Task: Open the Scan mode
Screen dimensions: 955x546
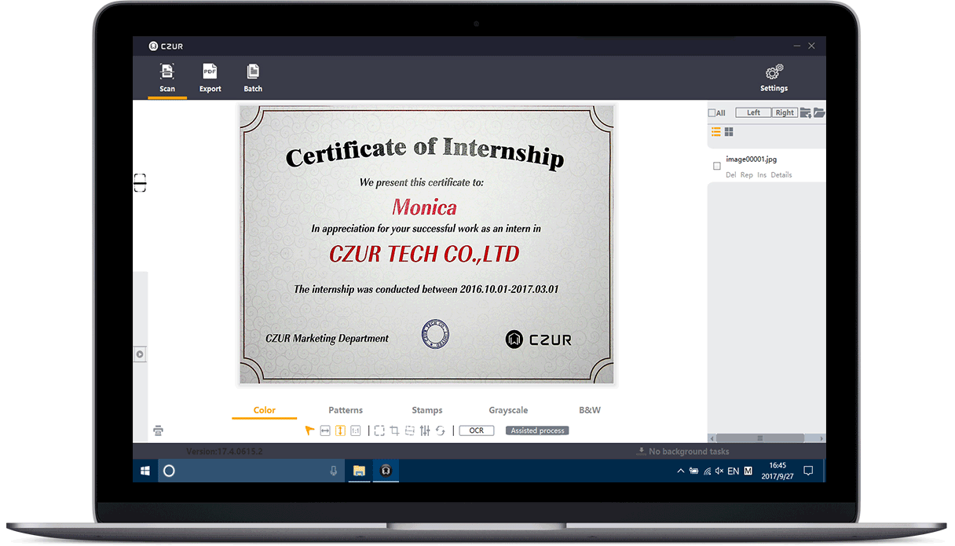Action: click(167, 78)
